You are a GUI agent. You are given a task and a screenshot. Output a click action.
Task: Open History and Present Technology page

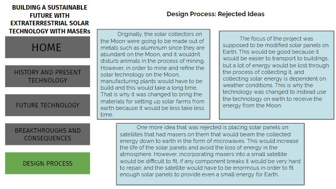tap(47, 77)
